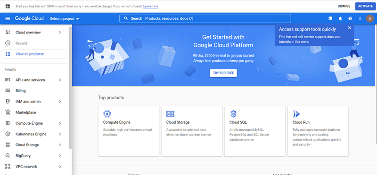
Task: Close the Access support tools tooltip
Action: pyautogui.click(x=350, y=28)
